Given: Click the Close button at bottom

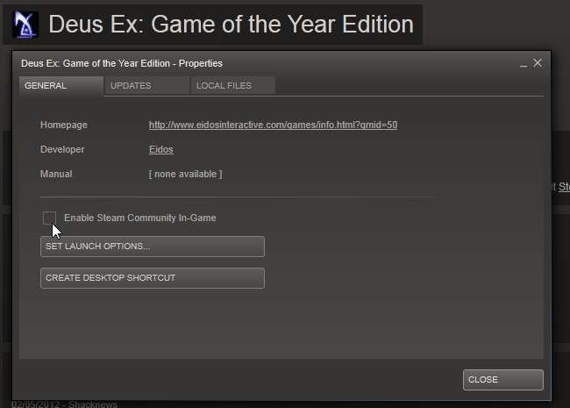Looking at the screenshot, I should (503, 380).
